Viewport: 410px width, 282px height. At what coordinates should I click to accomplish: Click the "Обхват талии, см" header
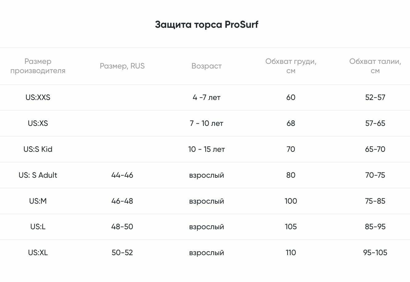click(375, 66)
